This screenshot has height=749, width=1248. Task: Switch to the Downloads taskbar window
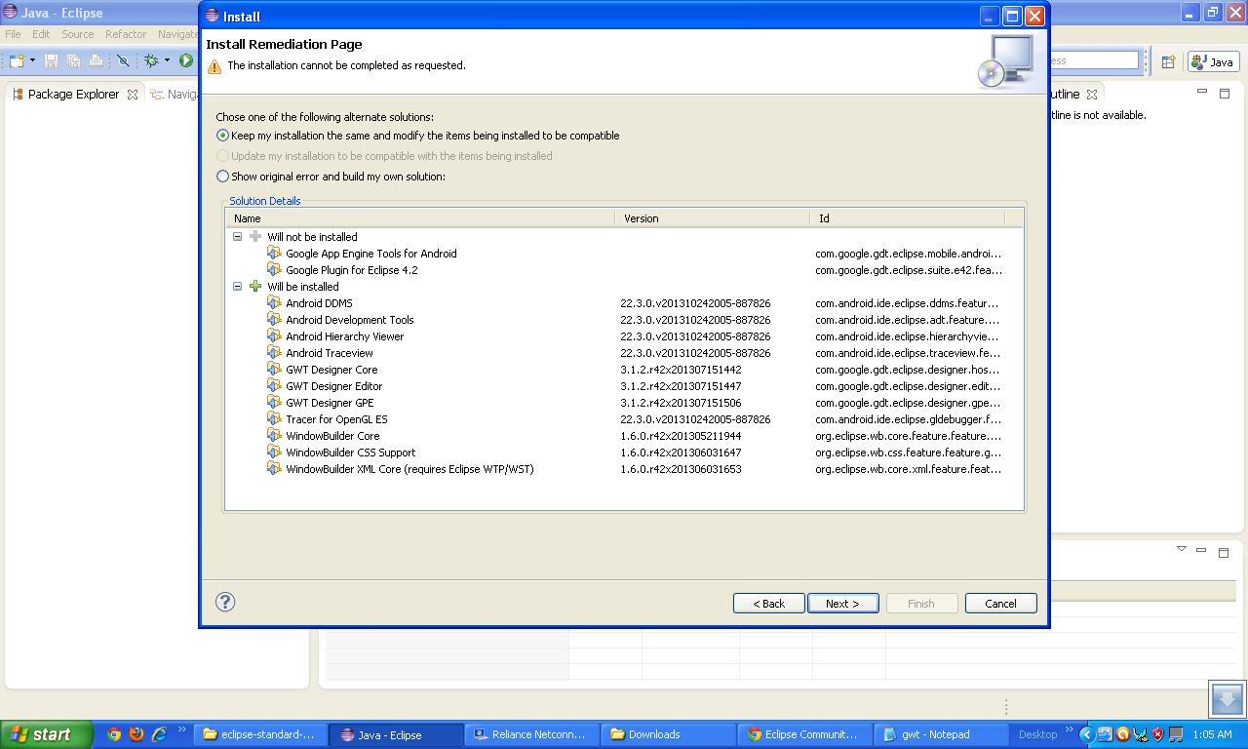point(669,734)
